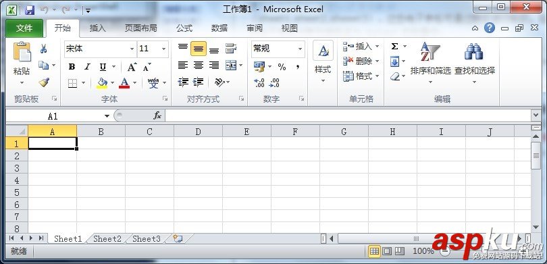
Task: Open the 宋体 font name dropdown
Action: [132, 49]
